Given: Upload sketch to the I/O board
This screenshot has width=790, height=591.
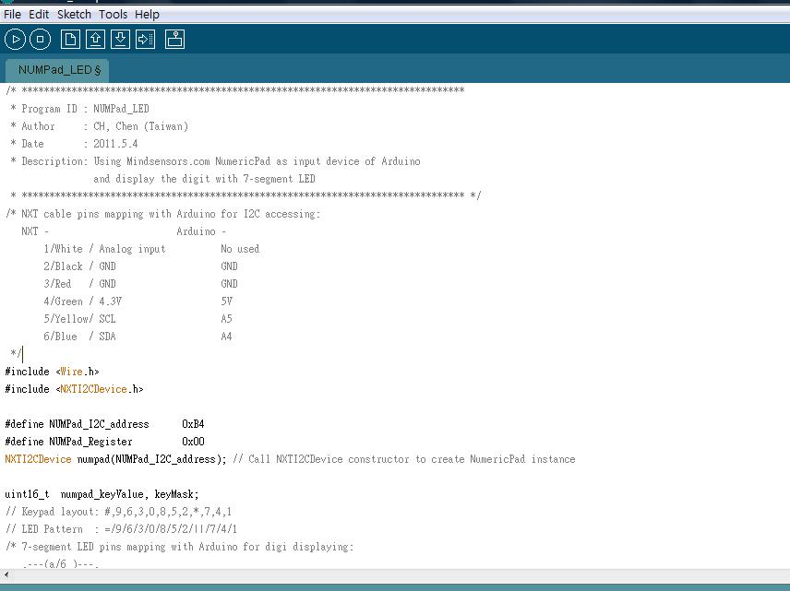Looking at the screenshot, I should [x=145, y=39].
